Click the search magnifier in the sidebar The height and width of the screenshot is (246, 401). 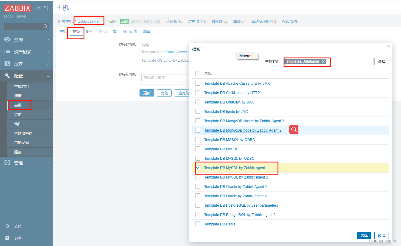coord(46,26)
